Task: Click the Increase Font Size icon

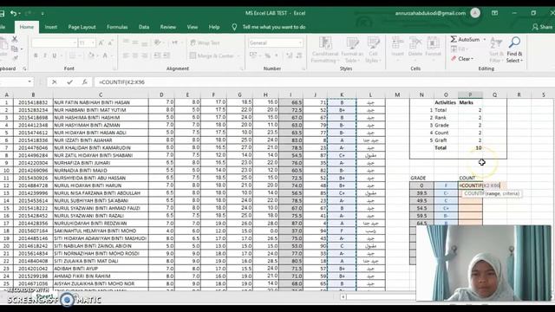Action: click(x=101, y=42)
